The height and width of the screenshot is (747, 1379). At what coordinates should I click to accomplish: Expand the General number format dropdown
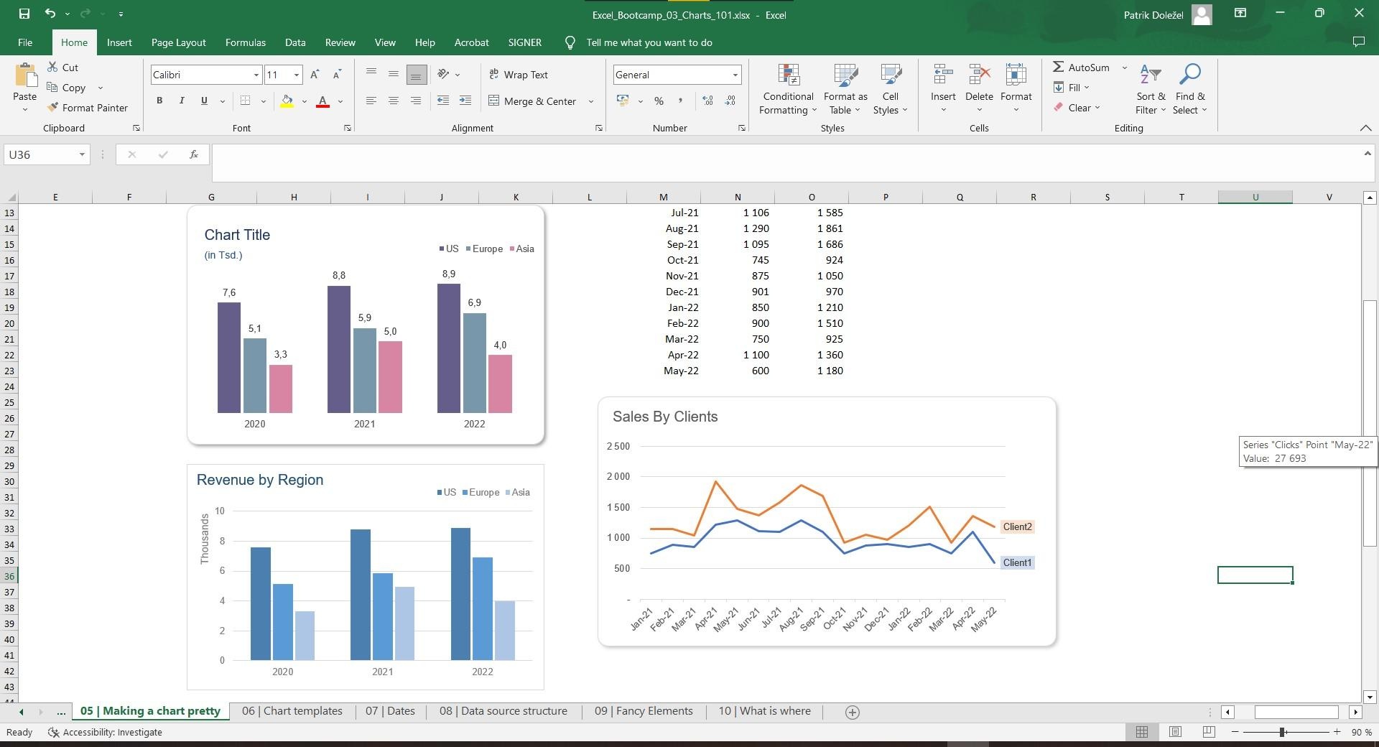click(x=735, y=75)
